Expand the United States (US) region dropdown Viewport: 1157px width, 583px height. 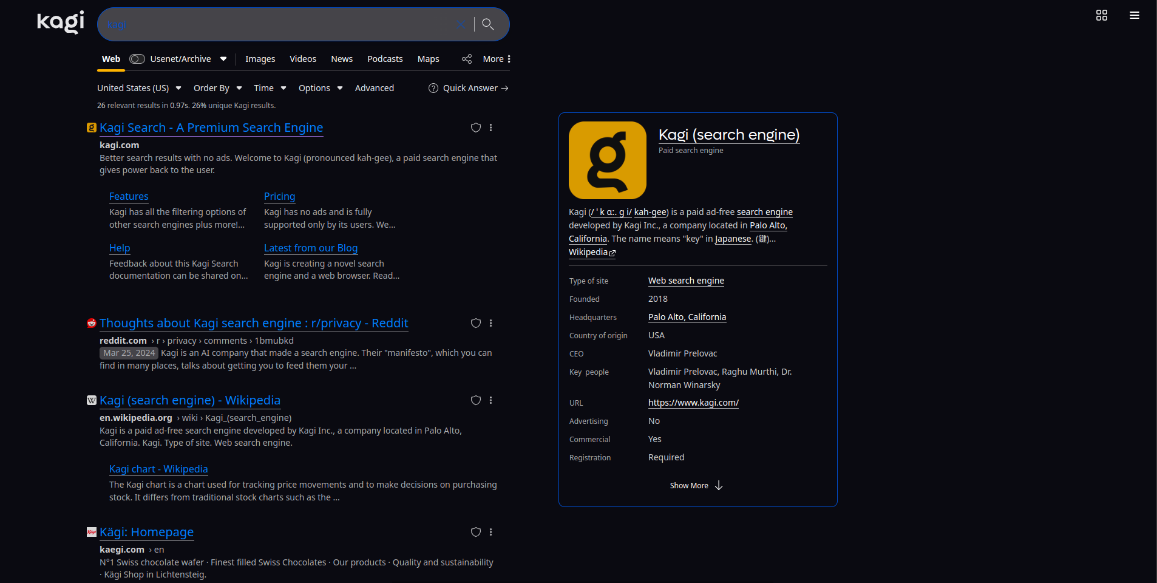click(139, 88)
